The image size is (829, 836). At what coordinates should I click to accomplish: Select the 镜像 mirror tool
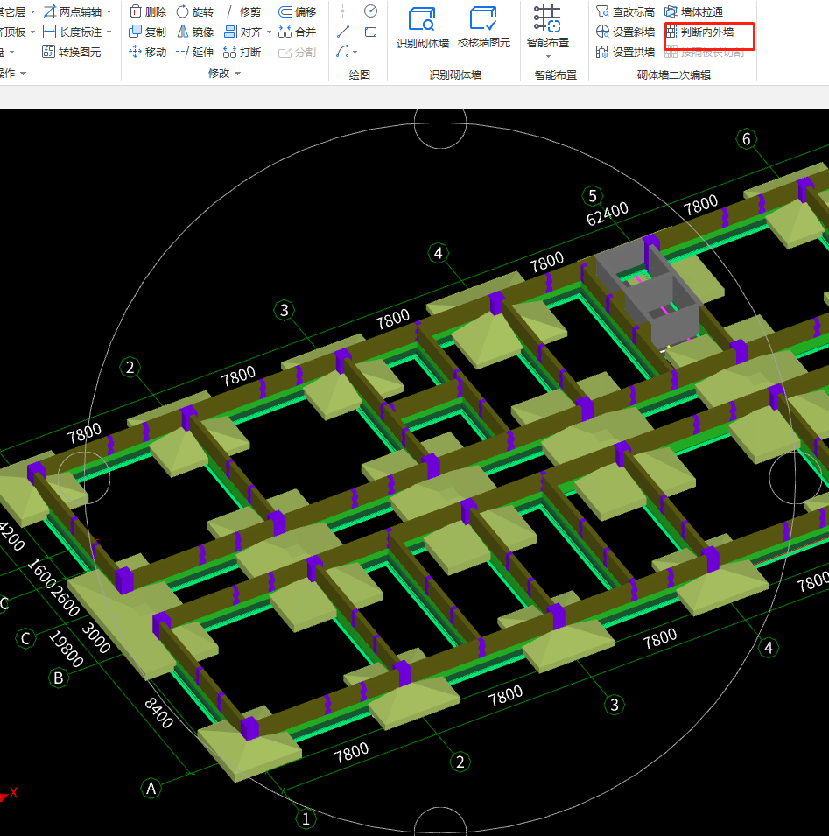tap(194, 32)
